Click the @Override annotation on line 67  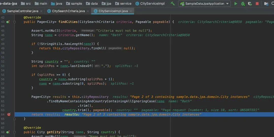point(32,128)
